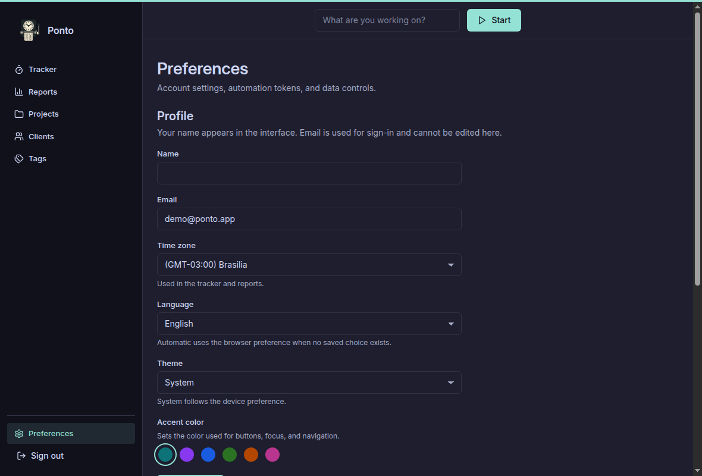The image size is (702, 476).
Task: Choose the green accent color
Action: coord(230,455)
